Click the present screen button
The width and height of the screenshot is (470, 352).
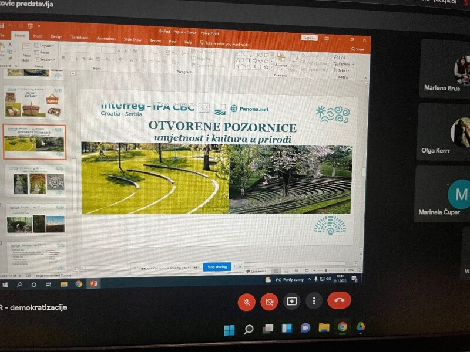pyautogui.click(x=291, y=301)
